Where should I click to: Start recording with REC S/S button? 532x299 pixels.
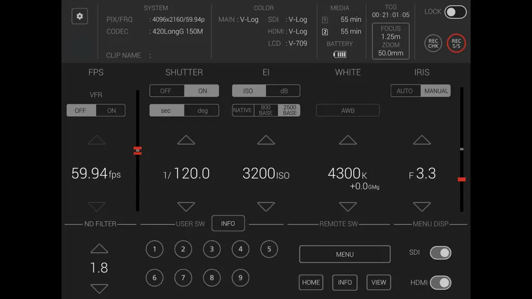pos(456,44)
